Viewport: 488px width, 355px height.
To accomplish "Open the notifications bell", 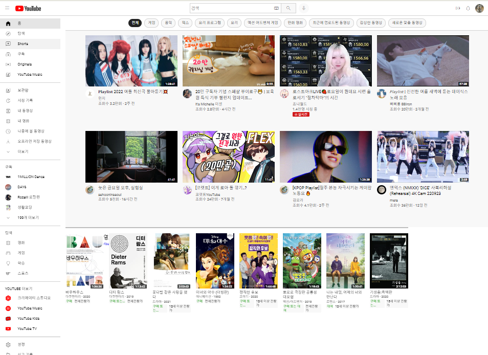I will click(x=468, y=8).
